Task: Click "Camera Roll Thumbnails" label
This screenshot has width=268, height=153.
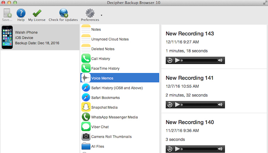Action: tap(111, 137)
